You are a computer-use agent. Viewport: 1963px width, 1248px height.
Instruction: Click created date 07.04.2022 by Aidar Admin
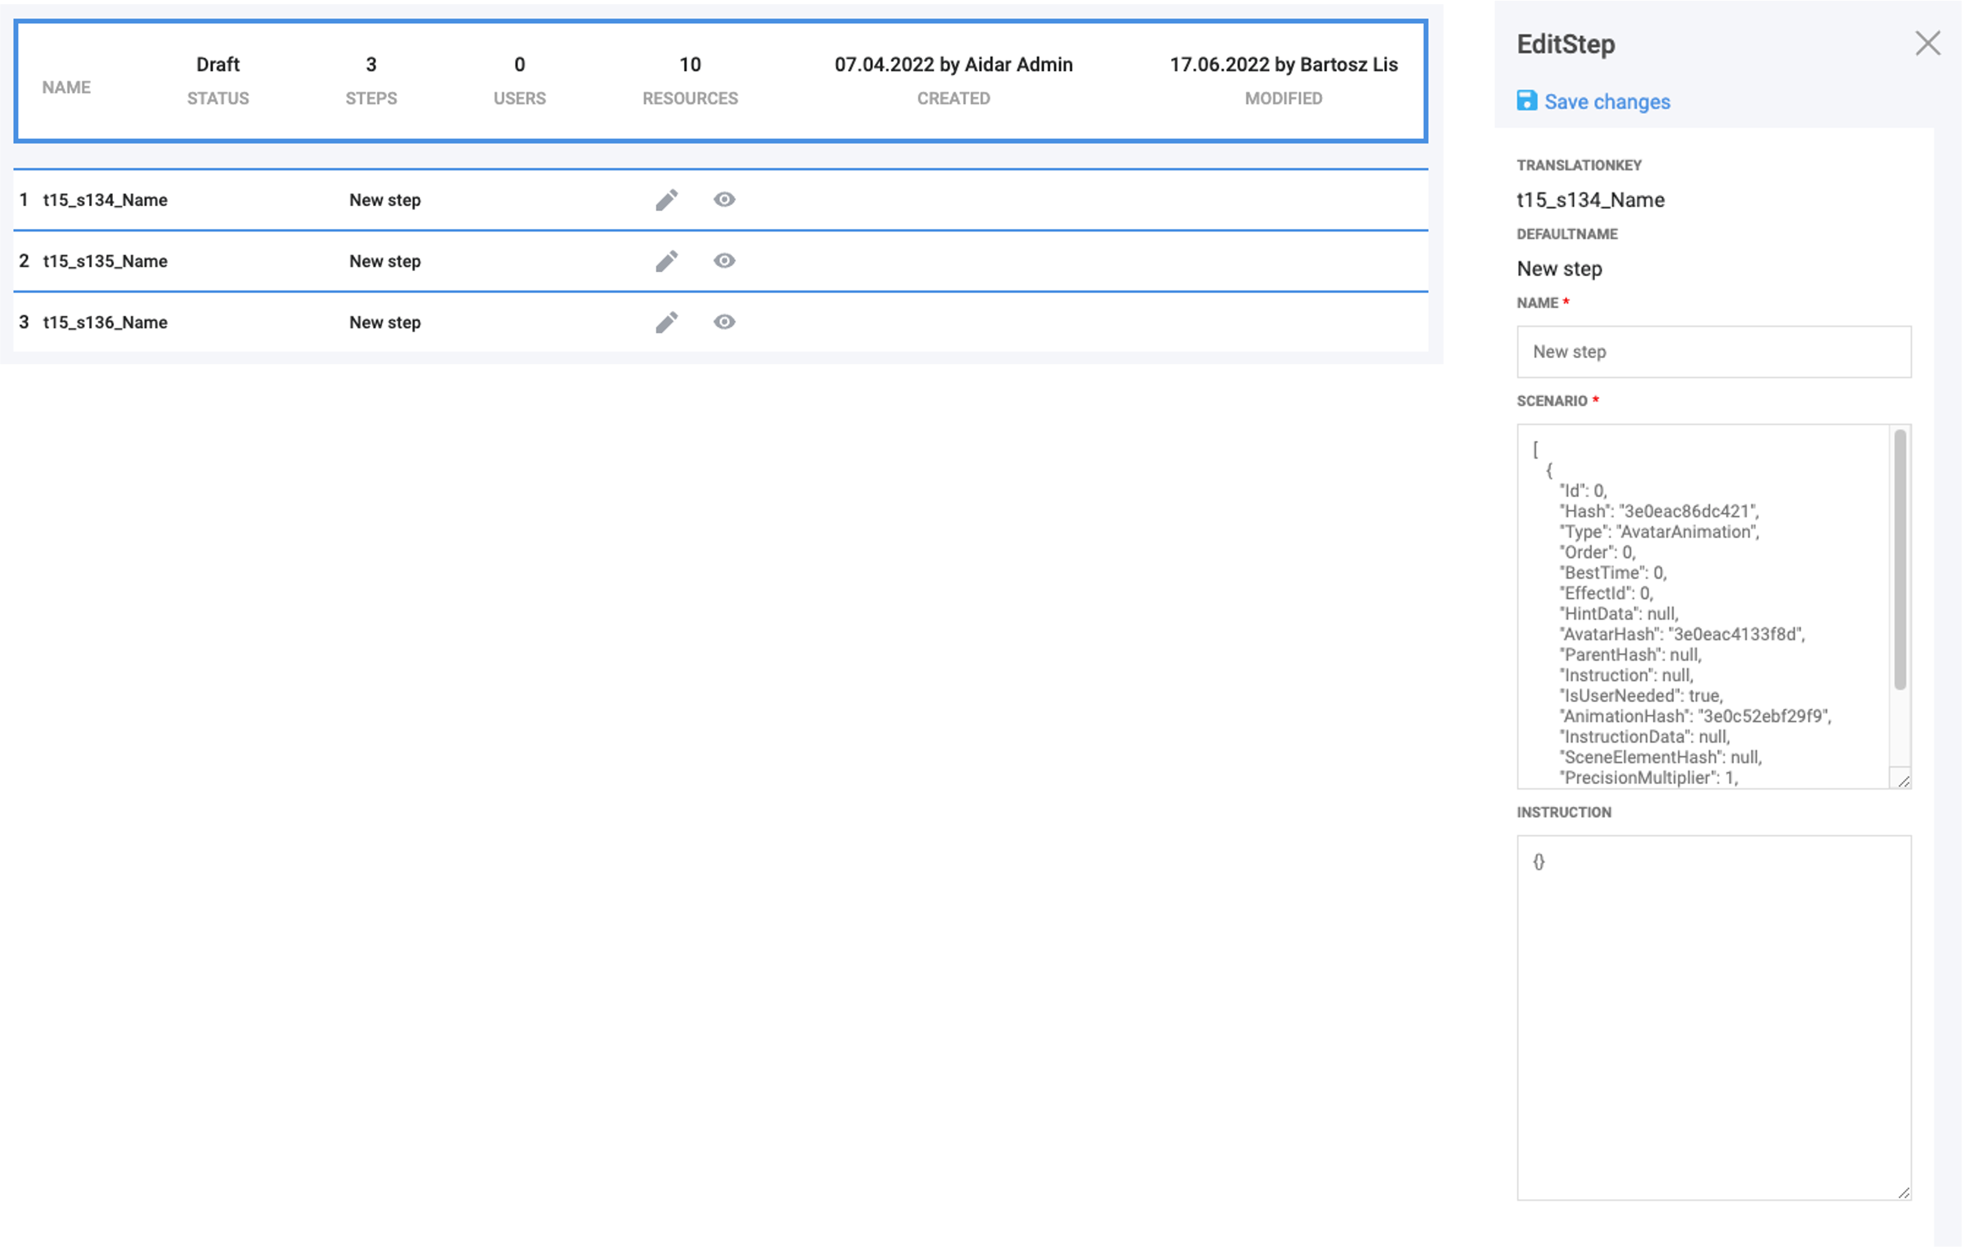953,64
